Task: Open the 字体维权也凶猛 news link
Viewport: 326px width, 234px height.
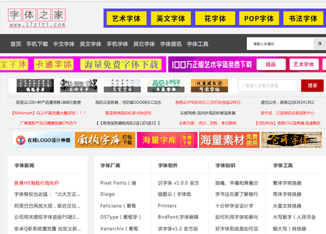Action: pyautogui.click(x=47, y=194)
